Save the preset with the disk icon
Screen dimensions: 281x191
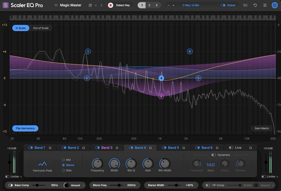[x=90, y=5]
